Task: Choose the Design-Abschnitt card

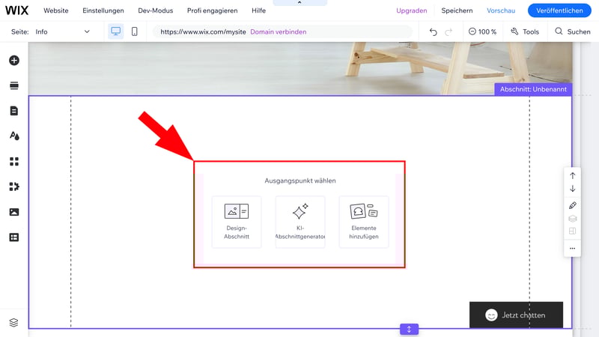Action: [x=237, y=222]
